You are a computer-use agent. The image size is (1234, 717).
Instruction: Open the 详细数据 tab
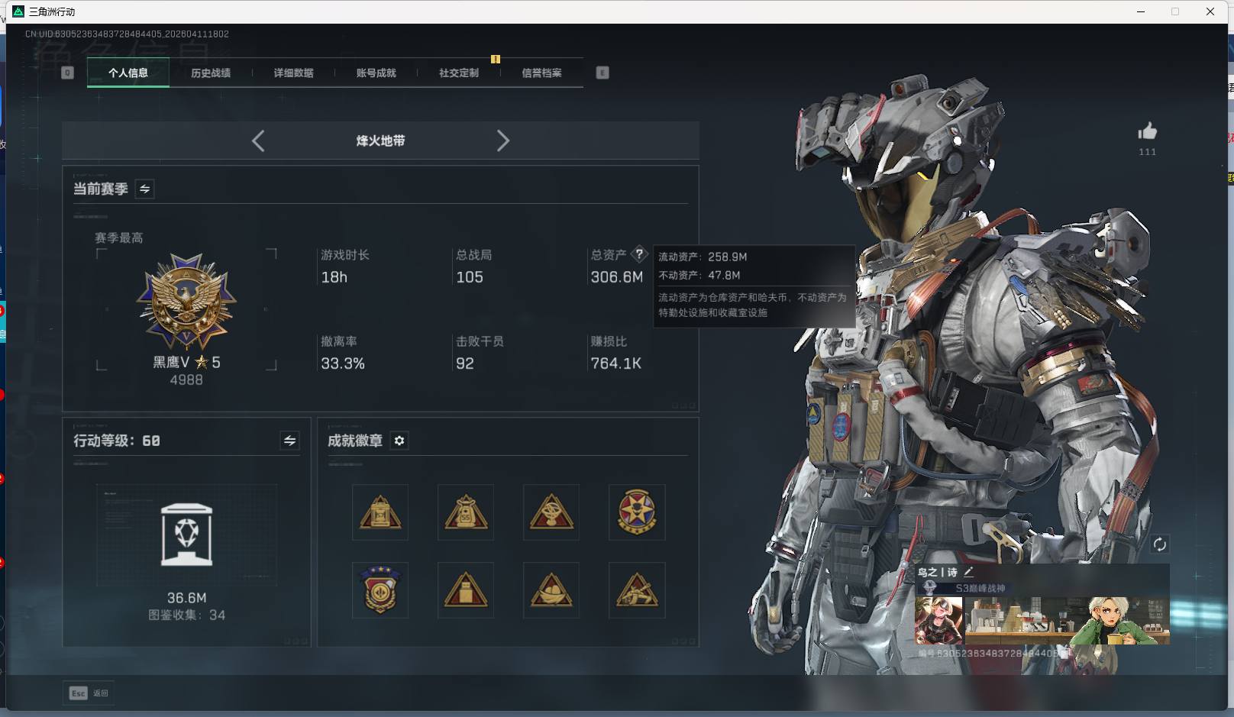pyautogui.click(x=294, y=73)
